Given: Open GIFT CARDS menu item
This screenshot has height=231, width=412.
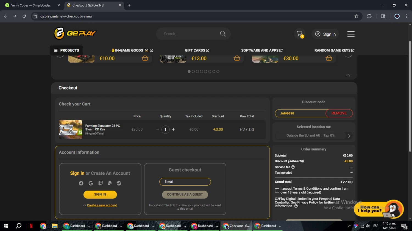Looking at the screenshot, I should (197, 50).
